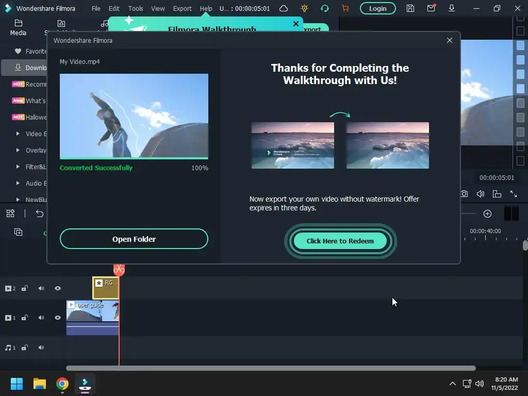Click the preview volume speaker icon
This screenshot has width=528, height=396.
pos(481,194)
